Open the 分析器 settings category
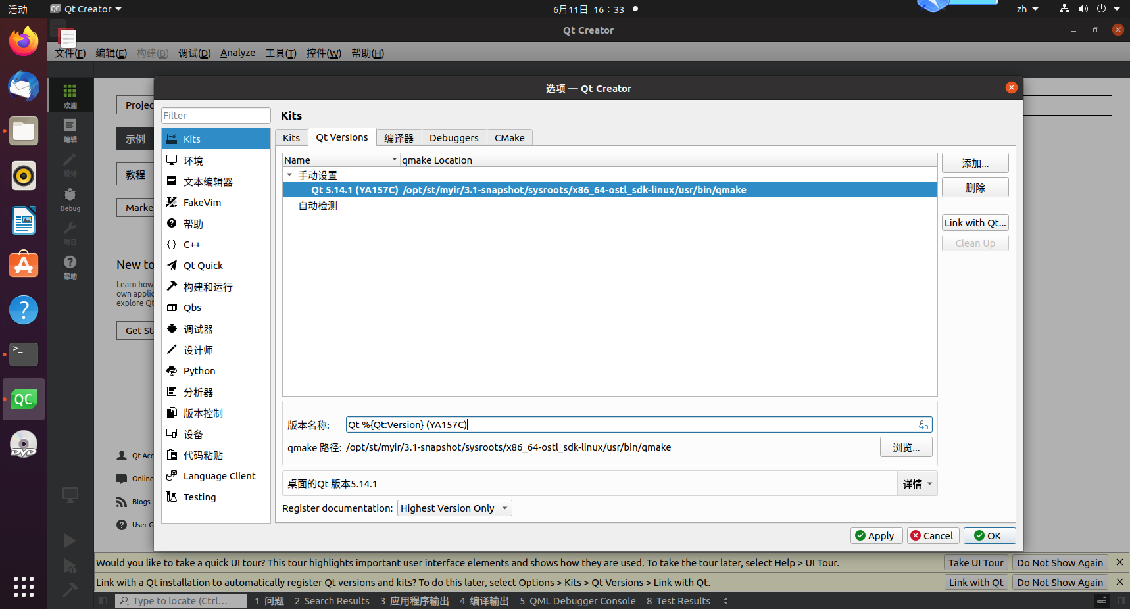Viewport: 1130px width, 609px height. (x=216, y=392)
